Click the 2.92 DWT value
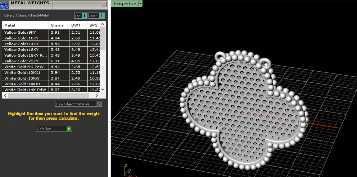 [x=76, y=44]
